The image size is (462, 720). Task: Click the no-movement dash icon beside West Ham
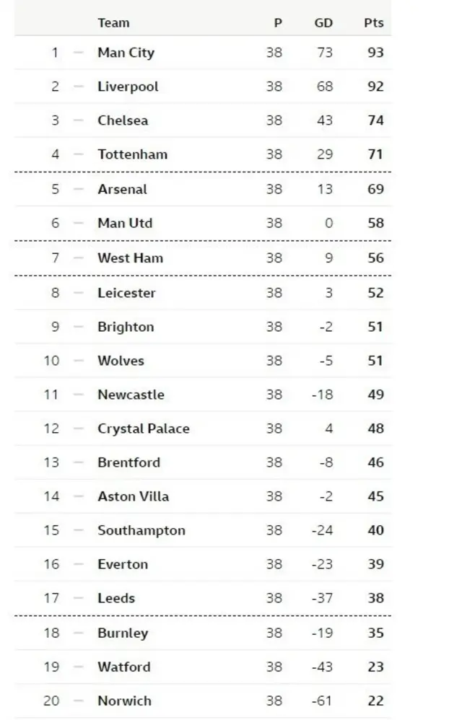[x=79, y=258]
